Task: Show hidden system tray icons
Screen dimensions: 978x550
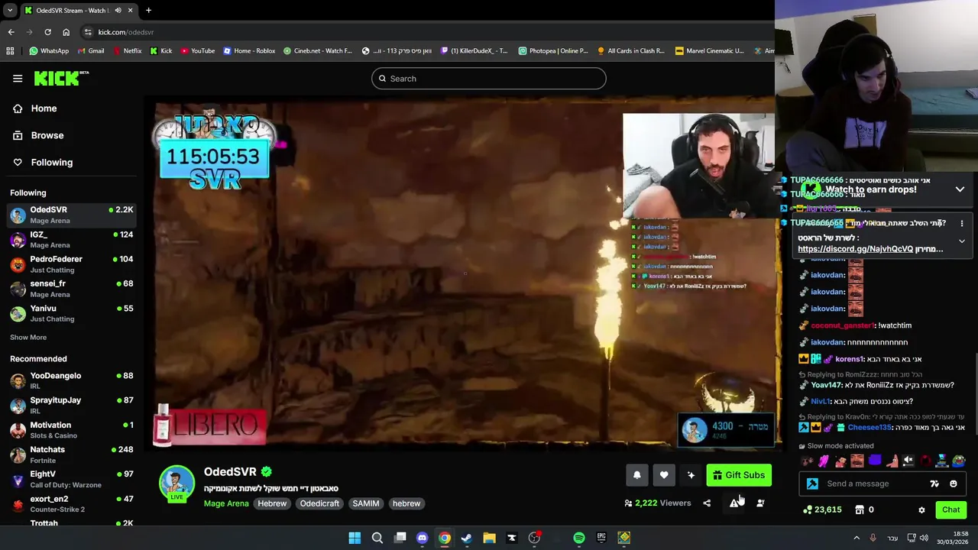Action: (857, 538)
